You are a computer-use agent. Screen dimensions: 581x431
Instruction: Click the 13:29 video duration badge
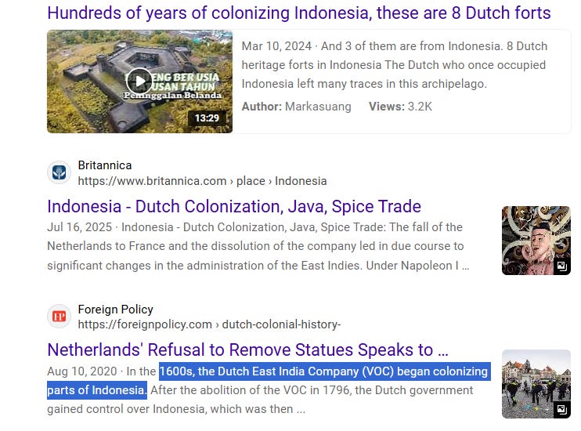(x=207, y=118)
